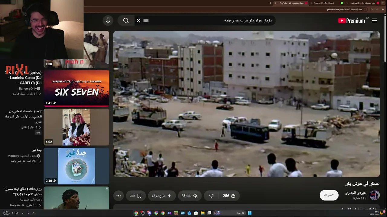Viewport: 387px width, 217px height.
Task: Open the tab search dropdown arrow
Action: (383, 3)
